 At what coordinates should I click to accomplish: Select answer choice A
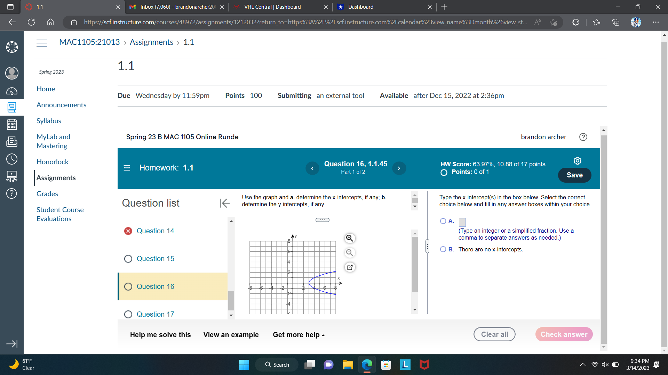pos(443,221)
